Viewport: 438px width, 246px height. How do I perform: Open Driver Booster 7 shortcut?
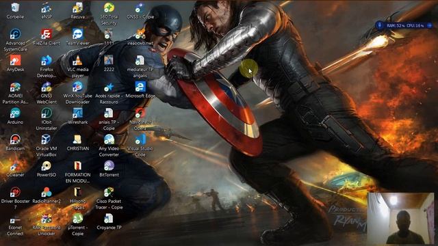coord(15,192)
